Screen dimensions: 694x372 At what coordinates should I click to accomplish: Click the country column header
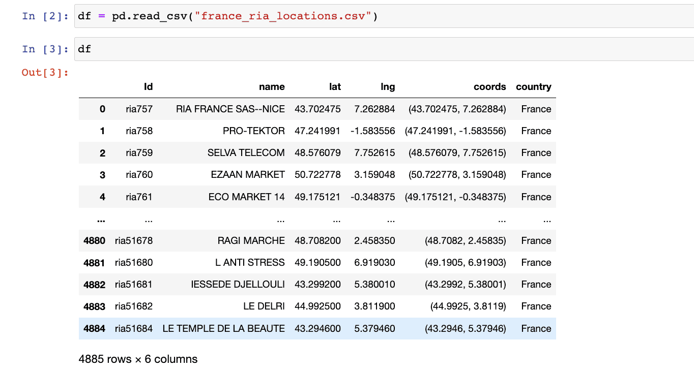coord(533,87)
